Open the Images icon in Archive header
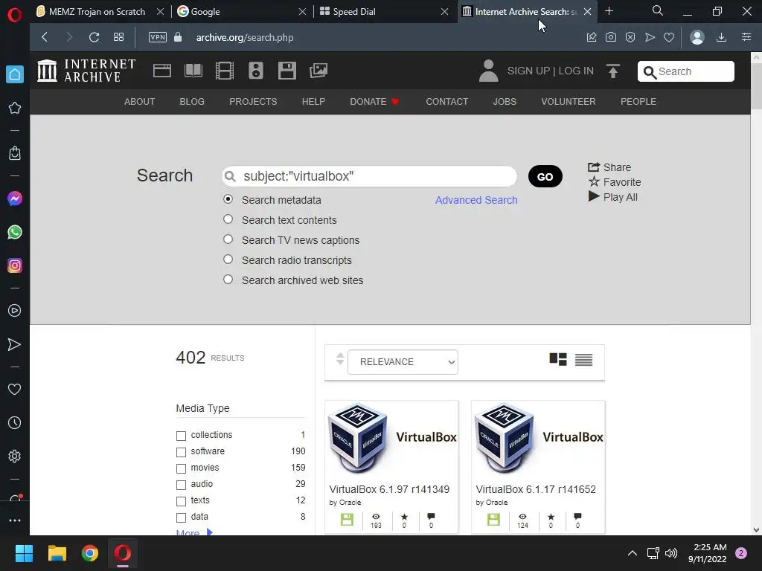Viewport: 762px width, 571px height. tap(318, 71)
